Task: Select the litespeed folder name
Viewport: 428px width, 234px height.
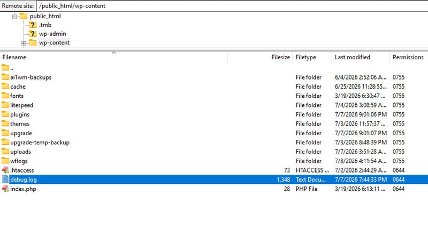Action: pos(22,105)
